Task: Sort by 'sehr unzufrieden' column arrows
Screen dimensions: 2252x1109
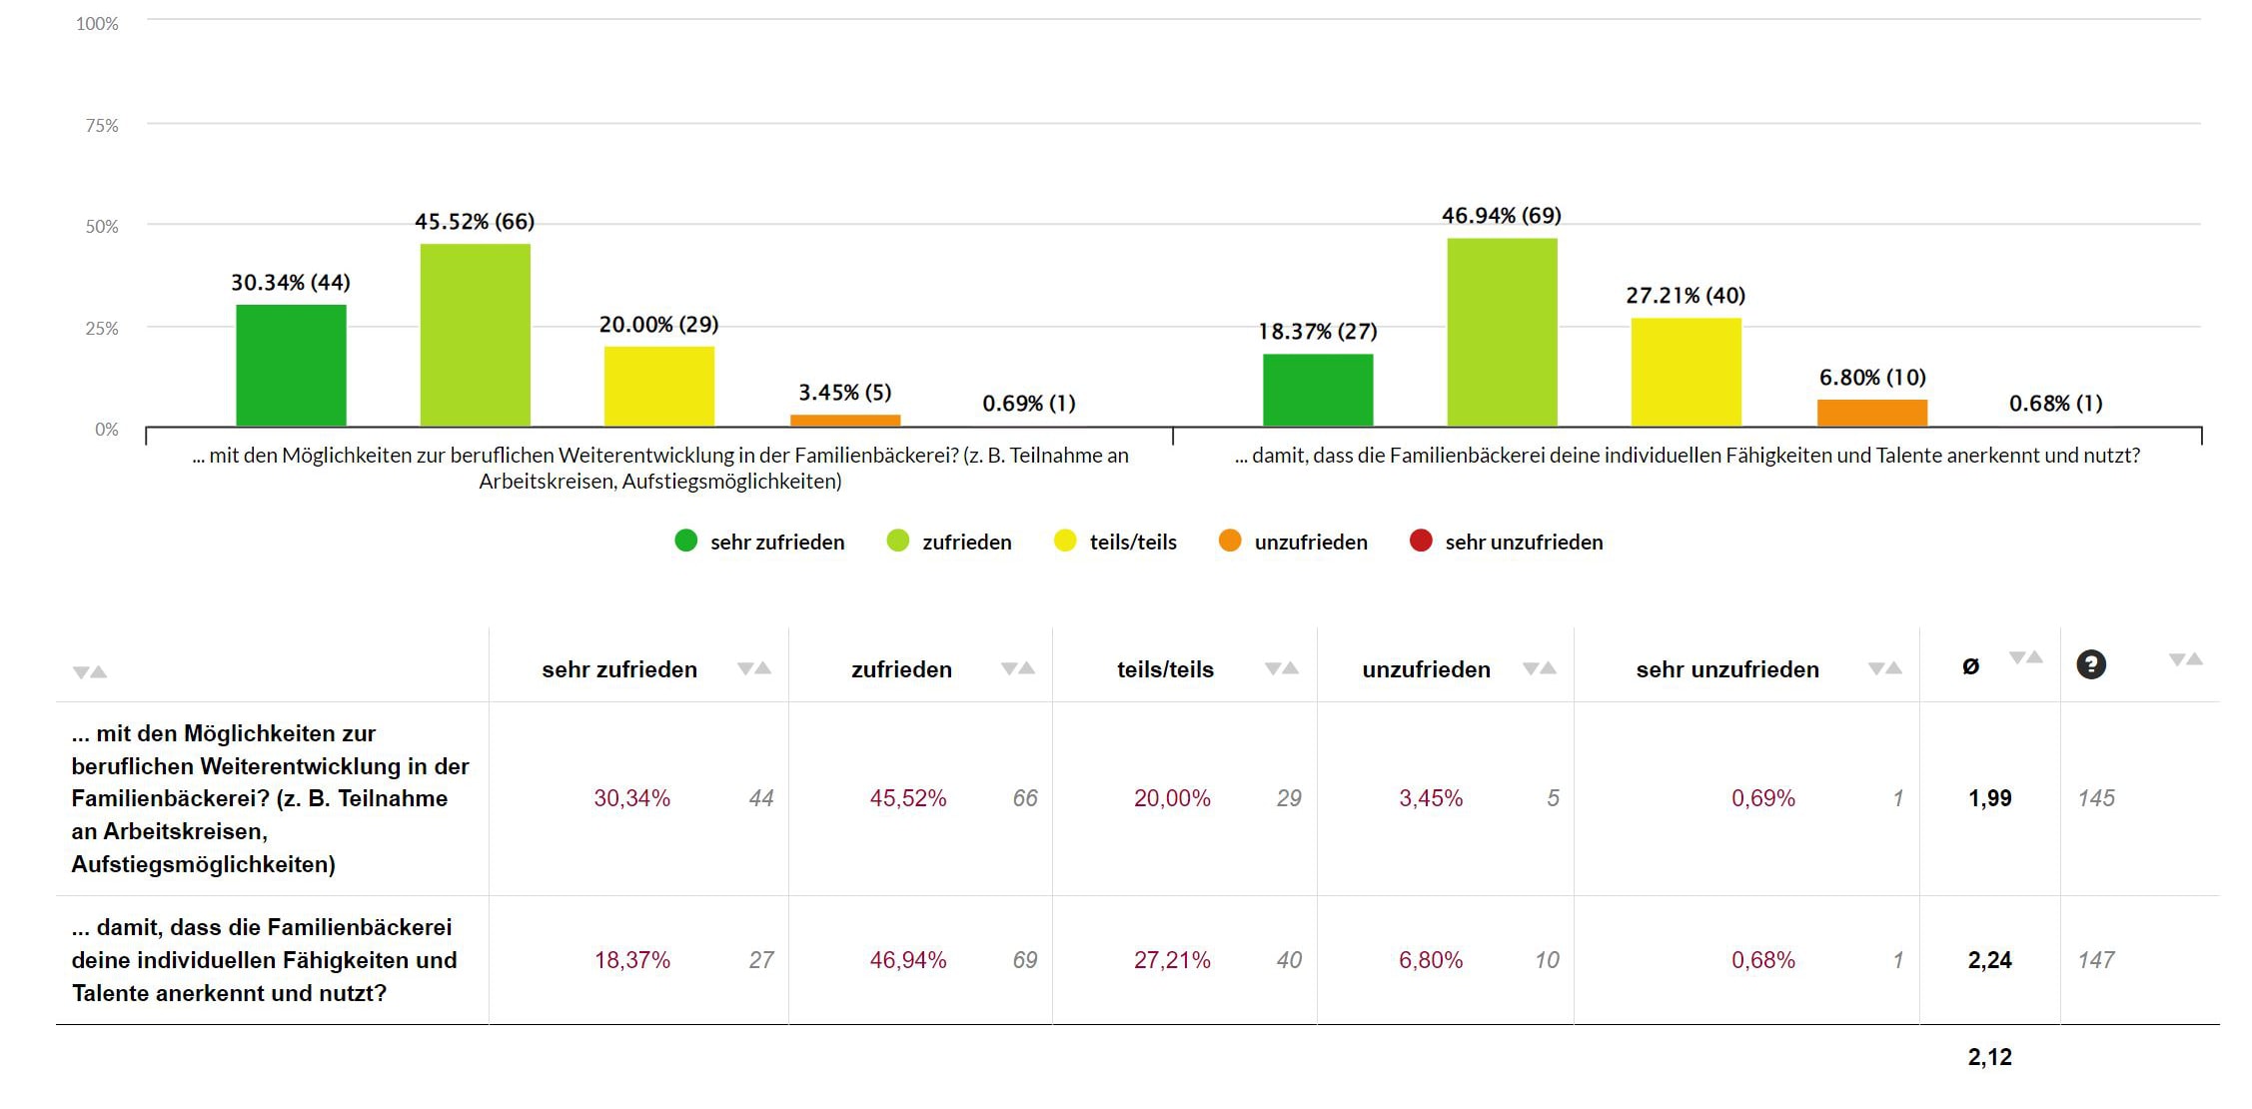Action: (1885, 668)
